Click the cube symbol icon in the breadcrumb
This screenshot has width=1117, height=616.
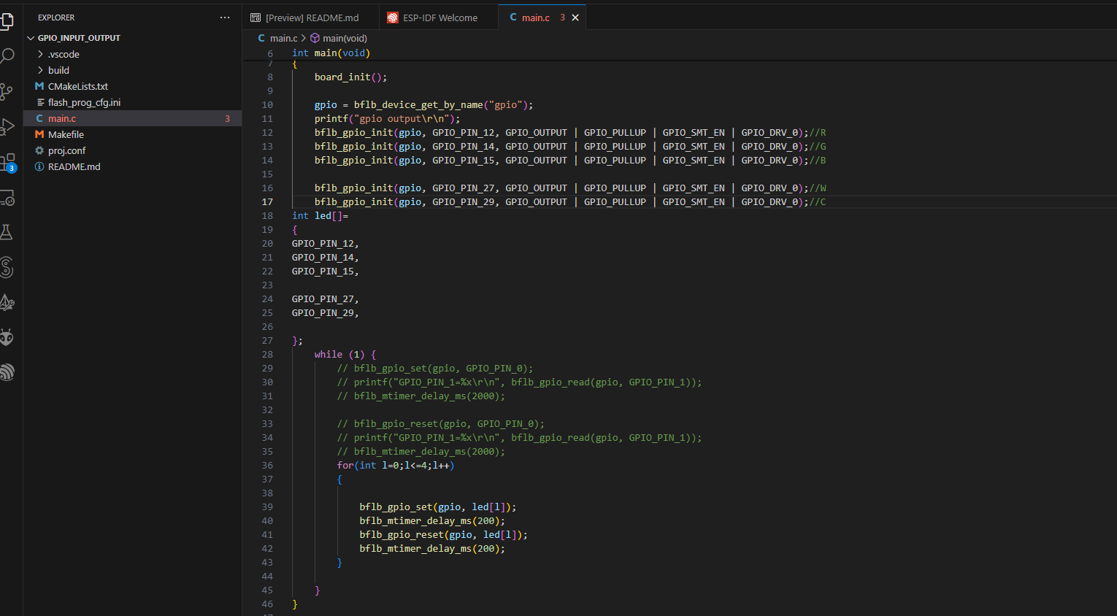tap(315, 38)
